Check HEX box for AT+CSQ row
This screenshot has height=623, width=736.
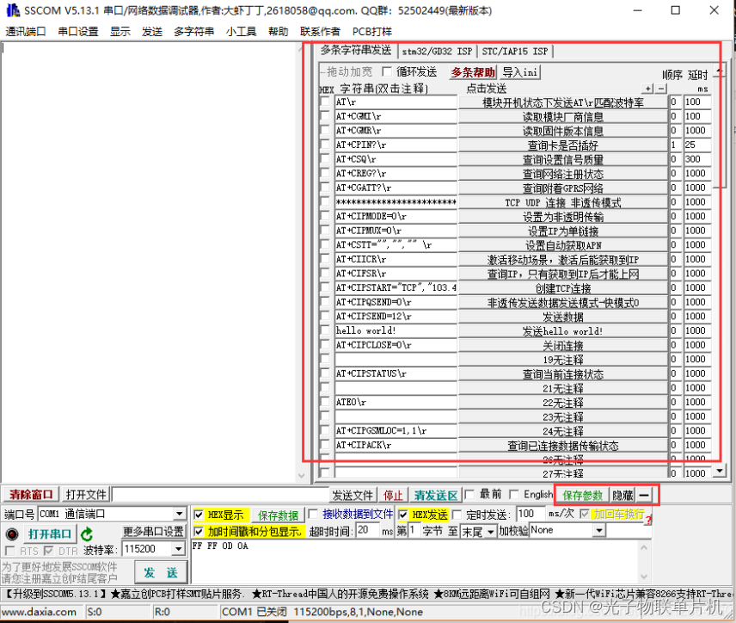coord(325,159)
